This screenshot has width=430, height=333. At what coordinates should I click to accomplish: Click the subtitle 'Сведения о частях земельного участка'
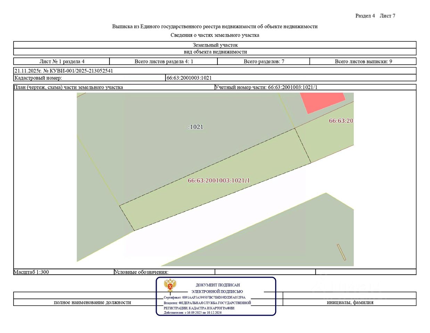[215, 35]
